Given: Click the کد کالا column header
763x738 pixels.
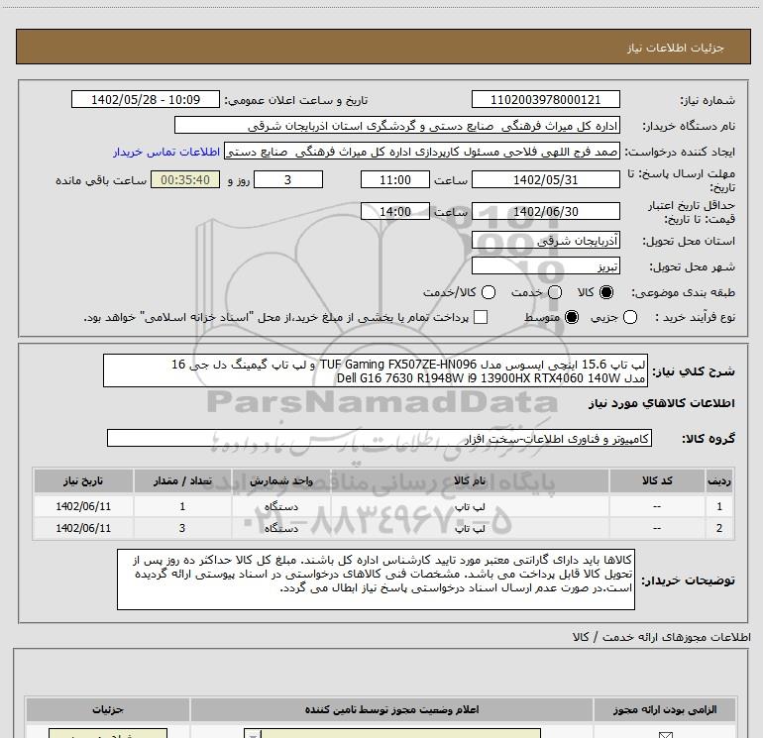Looking at the screenshot, I should coord(657,480).
